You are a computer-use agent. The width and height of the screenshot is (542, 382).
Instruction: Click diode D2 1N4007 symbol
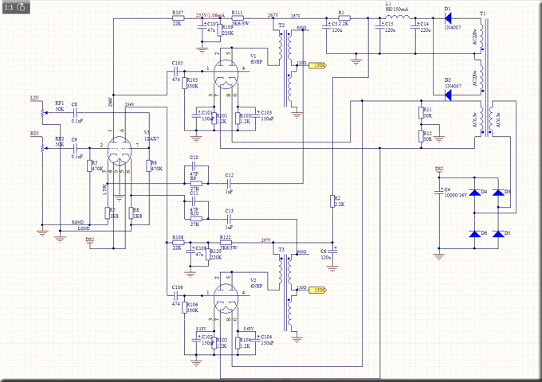coord(448,93)
